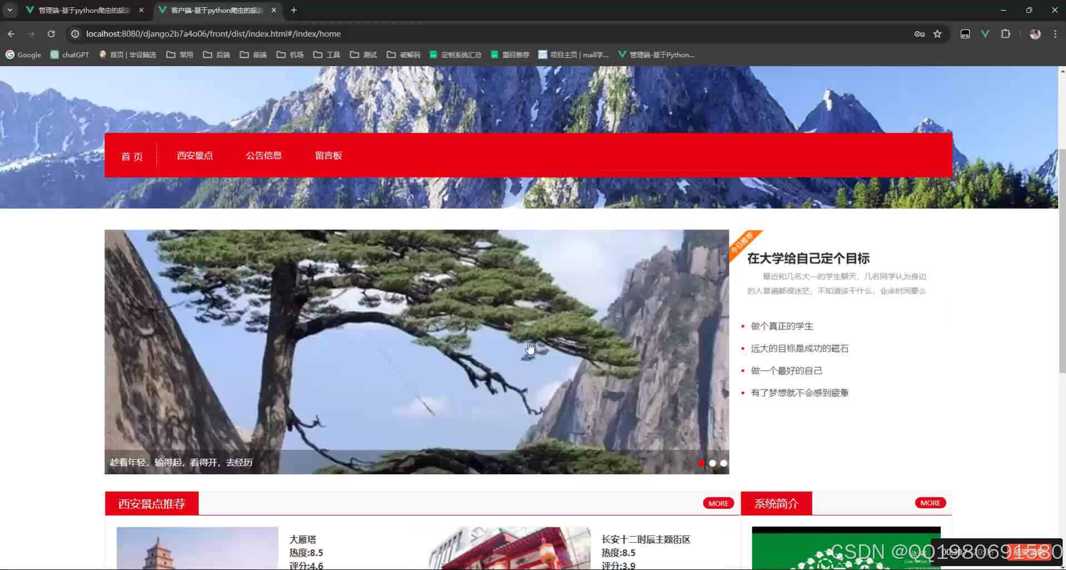Open the browser profile avatar
1066x570 pixels.
tap(1035, 33)
